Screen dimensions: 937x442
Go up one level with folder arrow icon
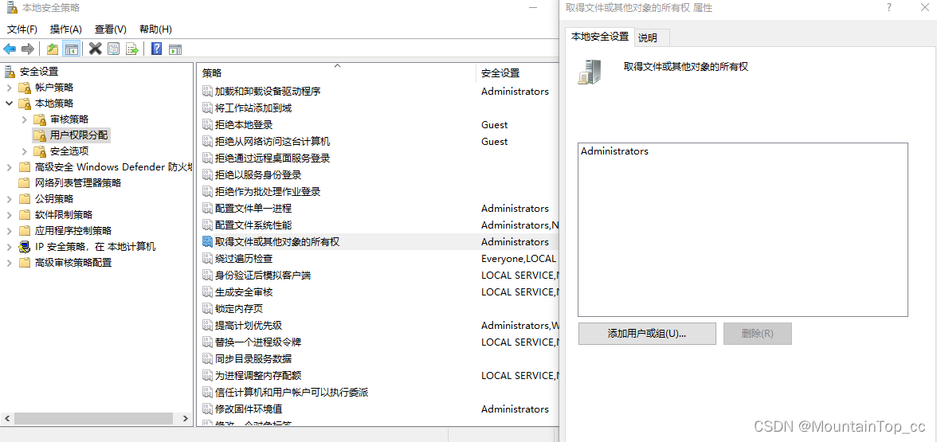53,49
